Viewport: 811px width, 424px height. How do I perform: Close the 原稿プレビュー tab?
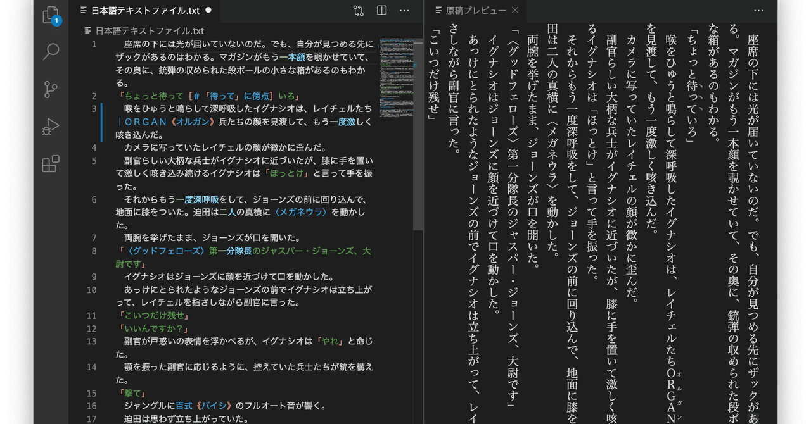(515, 10)
